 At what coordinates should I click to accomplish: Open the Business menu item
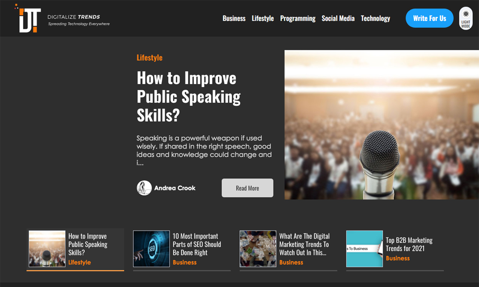tap(234, 19)
